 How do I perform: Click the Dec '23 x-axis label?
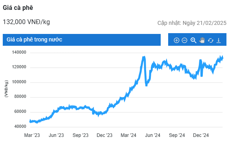104,135
